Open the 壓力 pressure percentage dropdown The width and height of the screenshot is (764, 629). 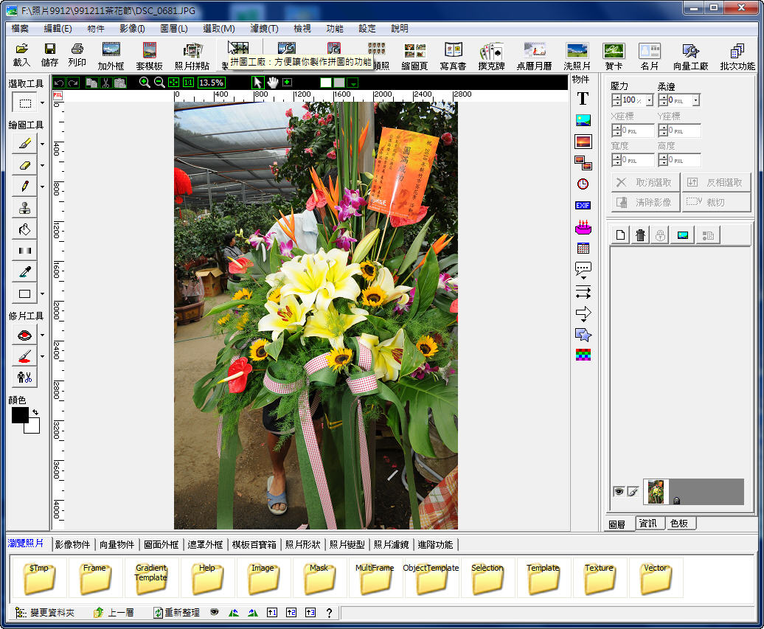[x=650, y=100]
